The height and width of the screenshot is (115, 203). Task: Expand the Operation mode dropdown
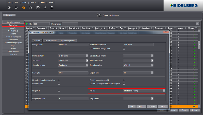(87, 65)
